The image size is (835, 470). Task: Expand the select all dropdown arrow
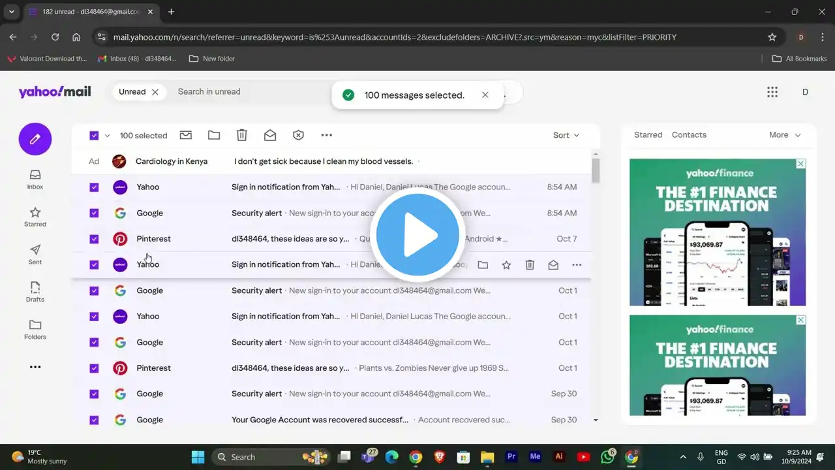[108, 136]
